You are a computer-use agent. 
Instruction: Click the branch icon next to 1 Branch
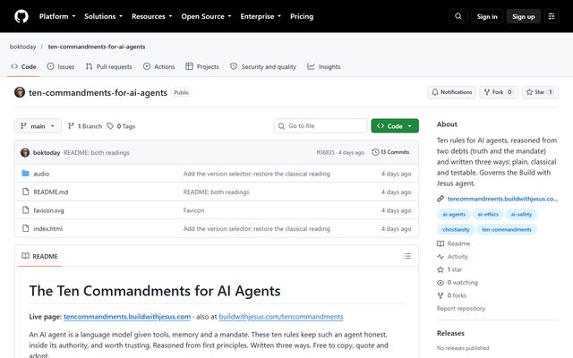pos(71,126)
